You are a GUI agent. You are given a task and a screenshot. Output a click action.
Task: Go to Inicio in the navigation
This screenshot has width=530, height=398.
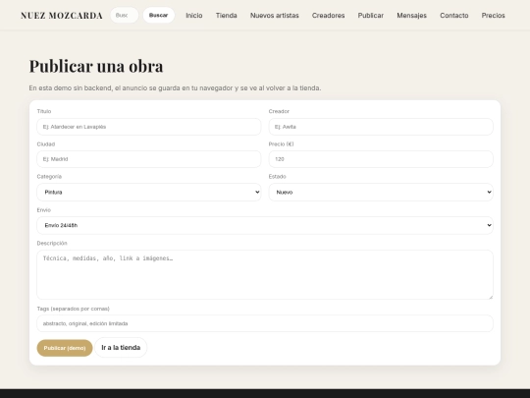coord(194,16)
